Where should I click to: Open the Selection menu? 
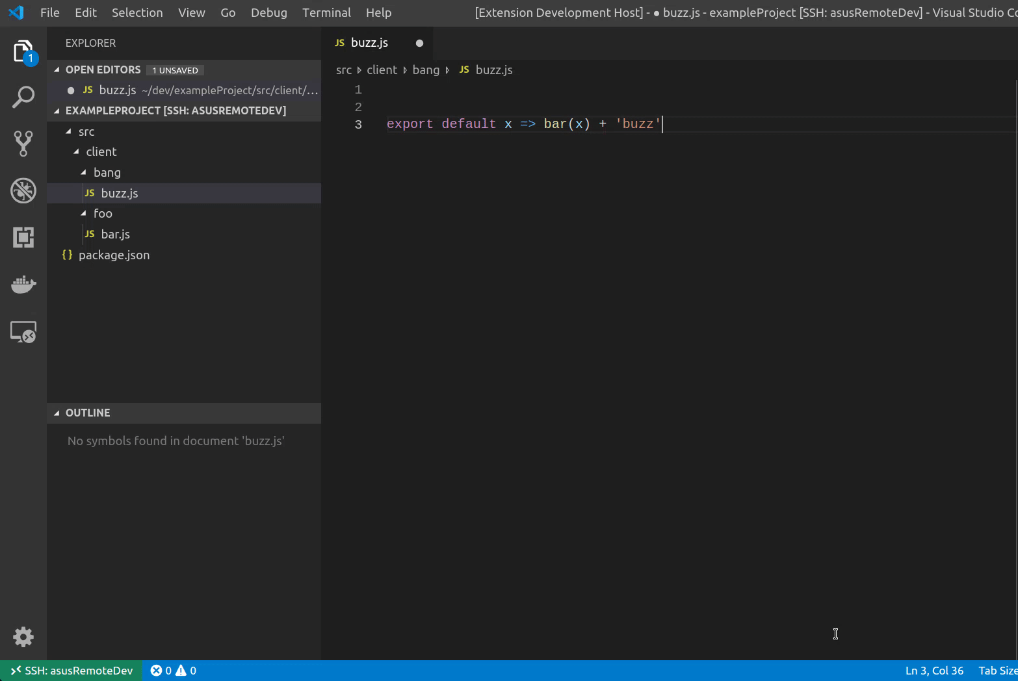click(x=137, y=12)
